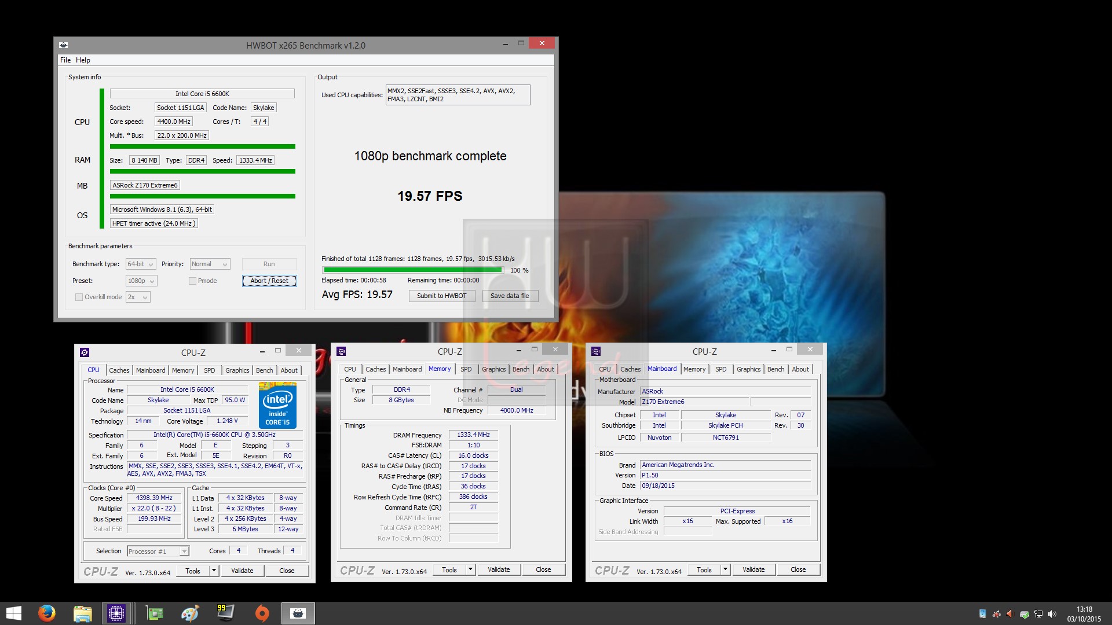Click the Intel Core i5 logo badge

278,405
